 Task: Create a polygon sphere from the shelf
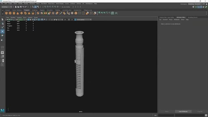tap(6, 13)
